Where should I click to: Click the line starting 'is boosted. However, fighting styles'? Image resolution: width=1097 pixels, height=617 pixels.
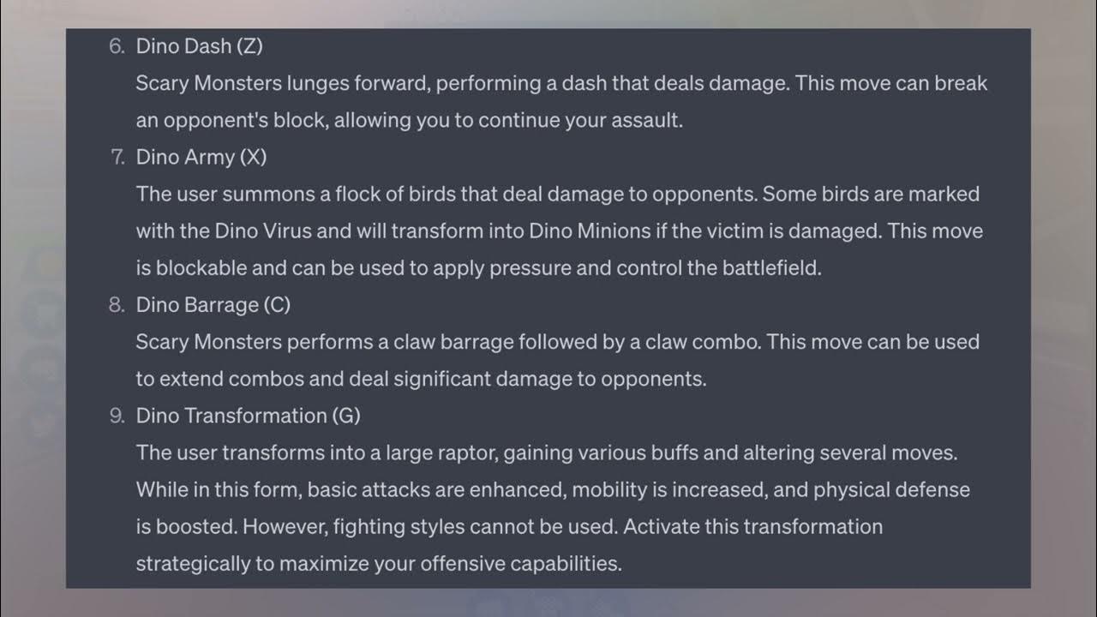[509, 526]
